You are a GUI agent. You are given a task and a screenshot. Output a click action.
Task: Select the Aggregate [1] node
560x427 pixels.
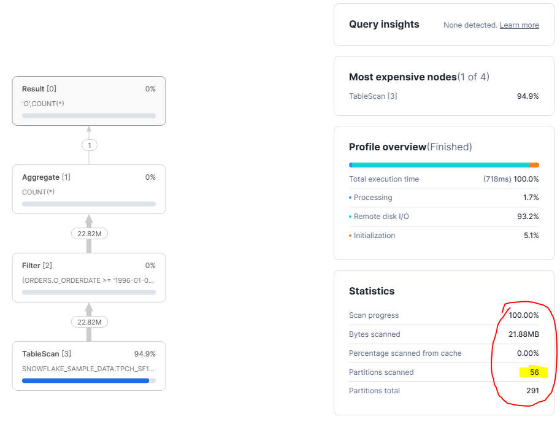[88, 189]
